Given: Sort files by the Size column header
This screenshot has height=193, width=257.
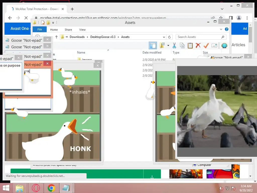Looking at the screenshot, I should tap(205, 52).
